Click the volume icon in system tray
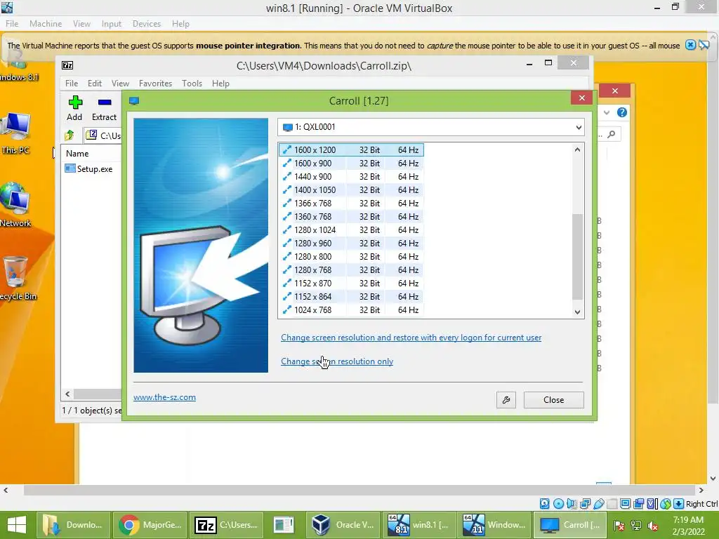This screenshot has width=719, height=539. (x=653, y=526)
